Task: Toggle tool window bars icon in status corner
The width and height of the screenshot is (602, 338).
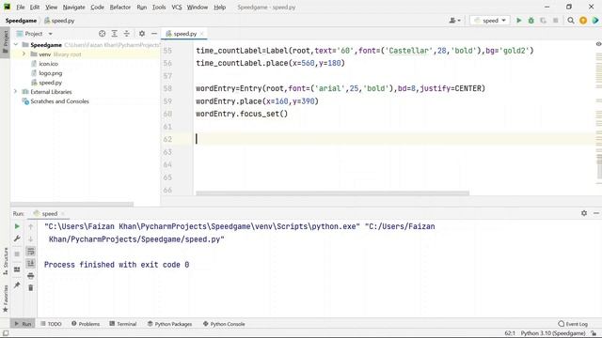Action: (6, 333)
